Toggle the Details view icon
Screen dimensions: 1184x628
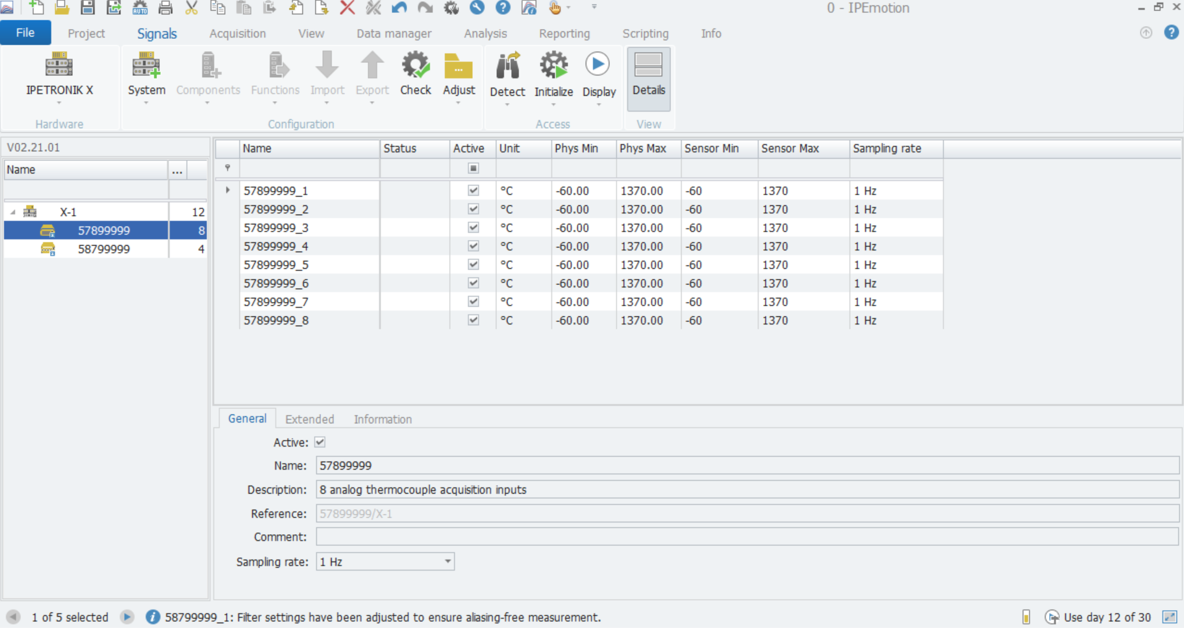click(648, 66)
